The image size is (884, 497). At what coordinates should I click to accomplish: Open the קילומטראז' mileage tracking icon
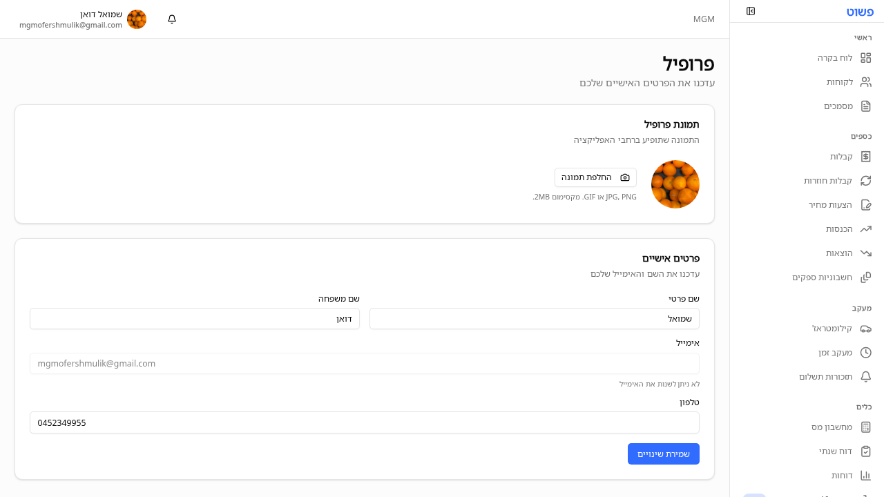(866, 329)
